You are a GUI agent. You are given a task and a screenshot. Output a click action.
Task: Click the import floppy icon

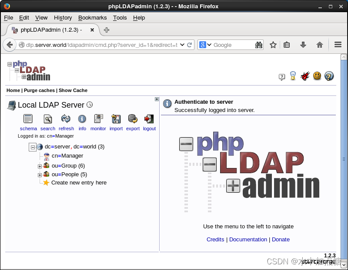tap(116, 119)
